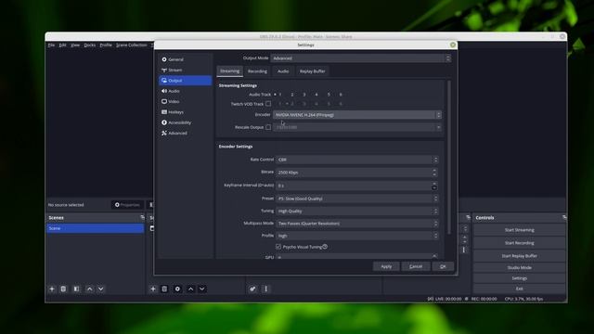
Task: Select streaming Audio Track 1
Action: (x=278, y=95)
